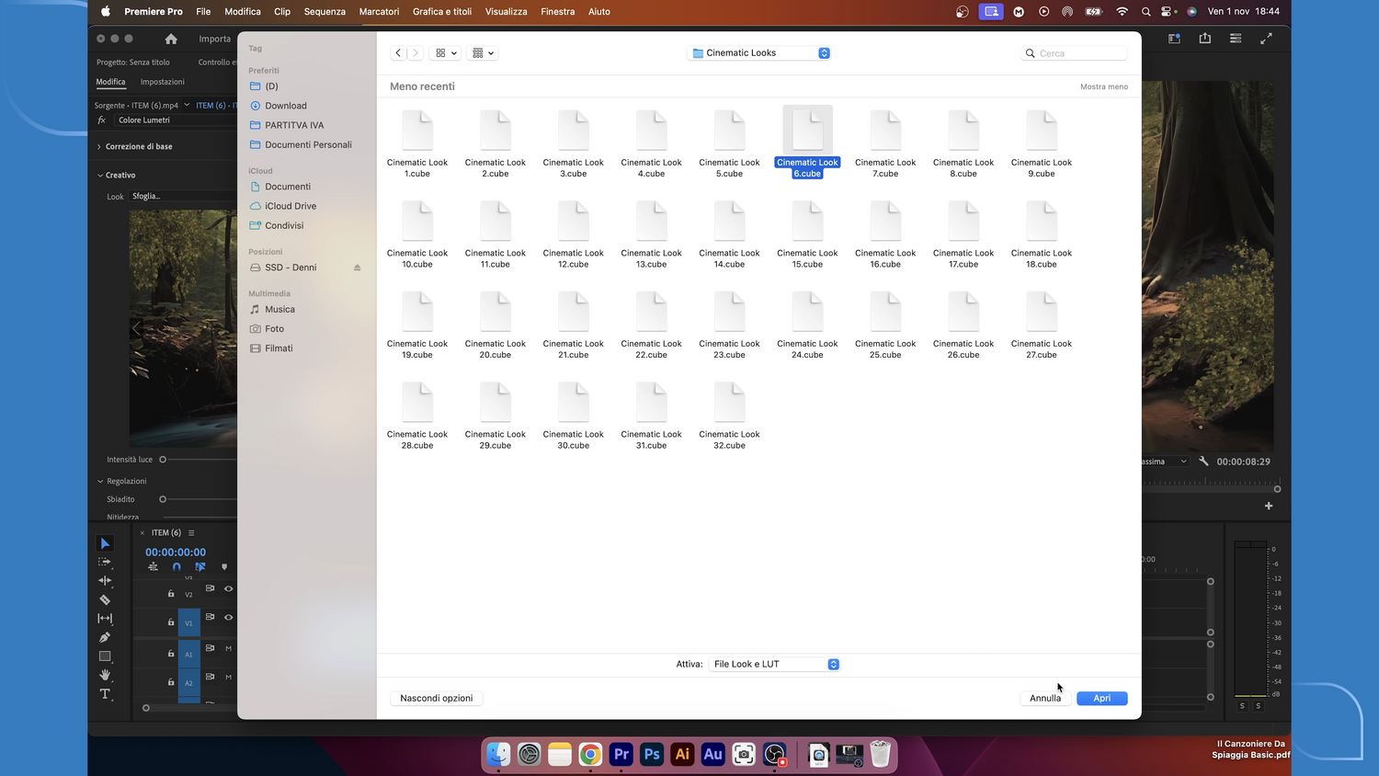Open Photoshop from the Dock
The height and width of the screenshot is (776, 1379).
(x=652, y=755)
